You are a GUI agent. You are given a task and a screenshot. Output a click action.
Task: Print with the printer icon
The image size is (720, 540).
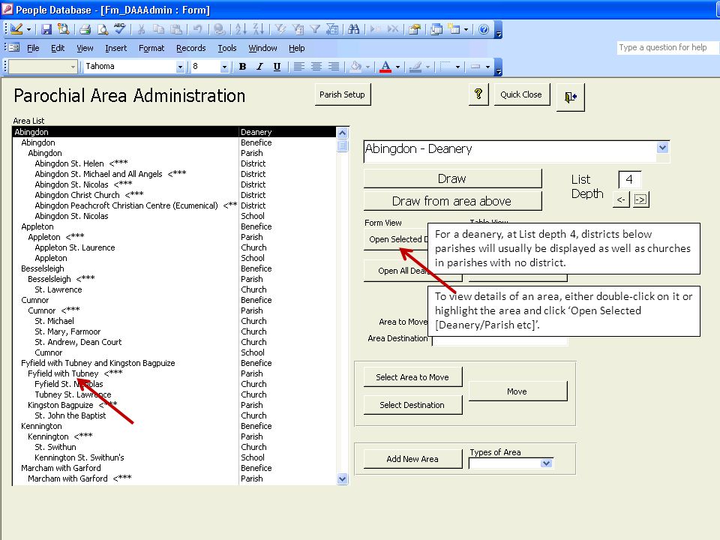point(85,29)
